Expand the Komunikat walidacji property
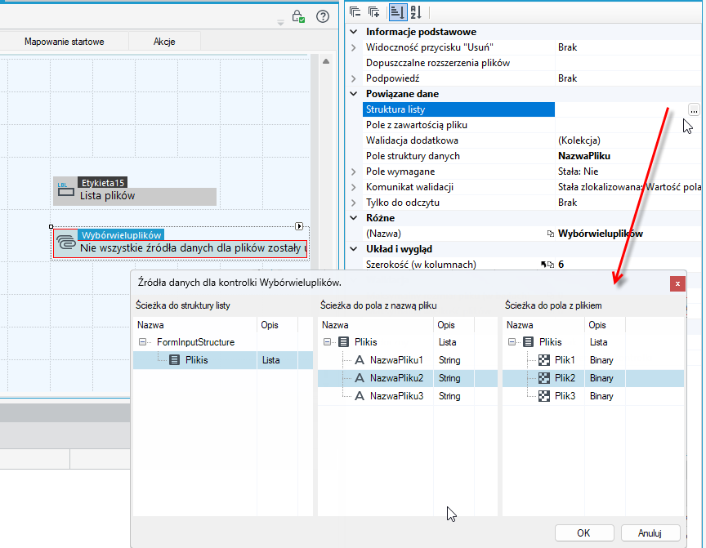Viewport: 706px width, 548px height. click(354, 187)
